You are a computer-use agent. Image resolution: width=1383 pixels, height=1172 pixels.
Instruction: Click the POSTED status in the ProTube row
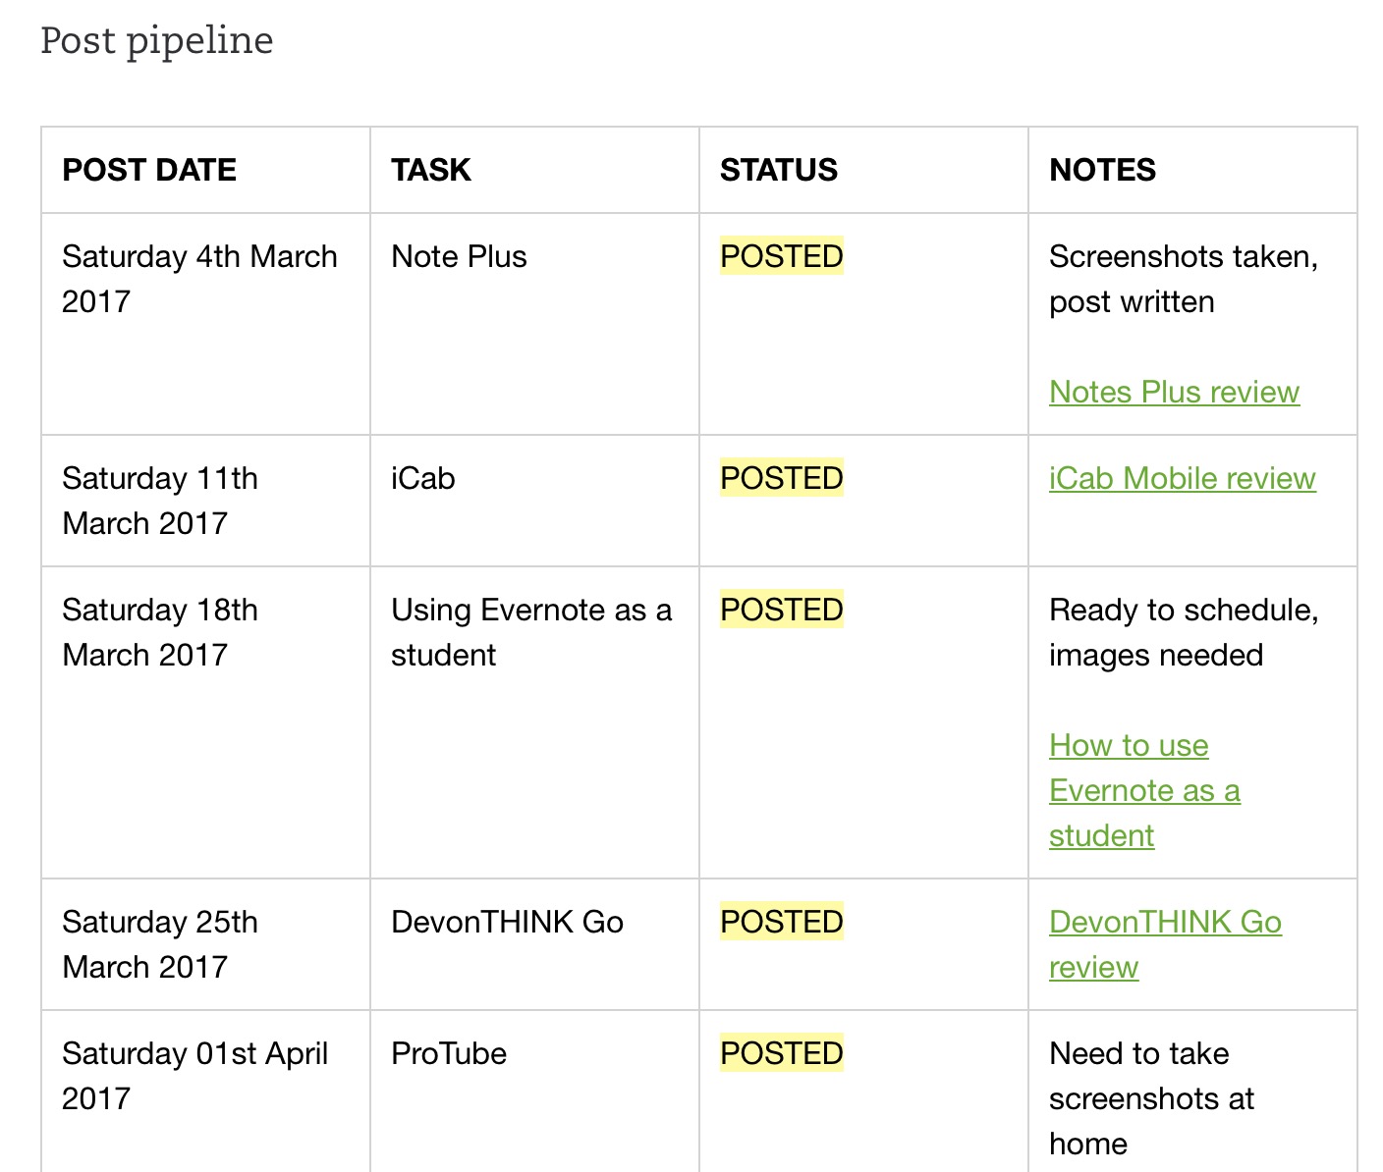click(x=782, y=1053)
